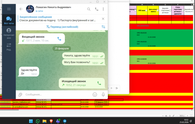Screen dimensions: 195x124
Task: Select cell ORD-6196099 841
Action: click(142, 60)
